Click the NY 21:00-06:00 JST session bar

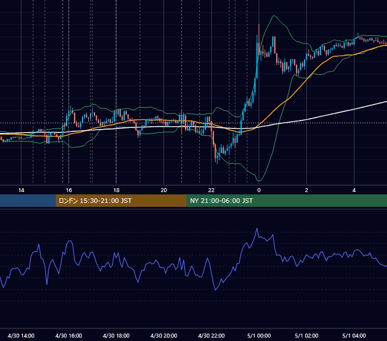point(286,201)
